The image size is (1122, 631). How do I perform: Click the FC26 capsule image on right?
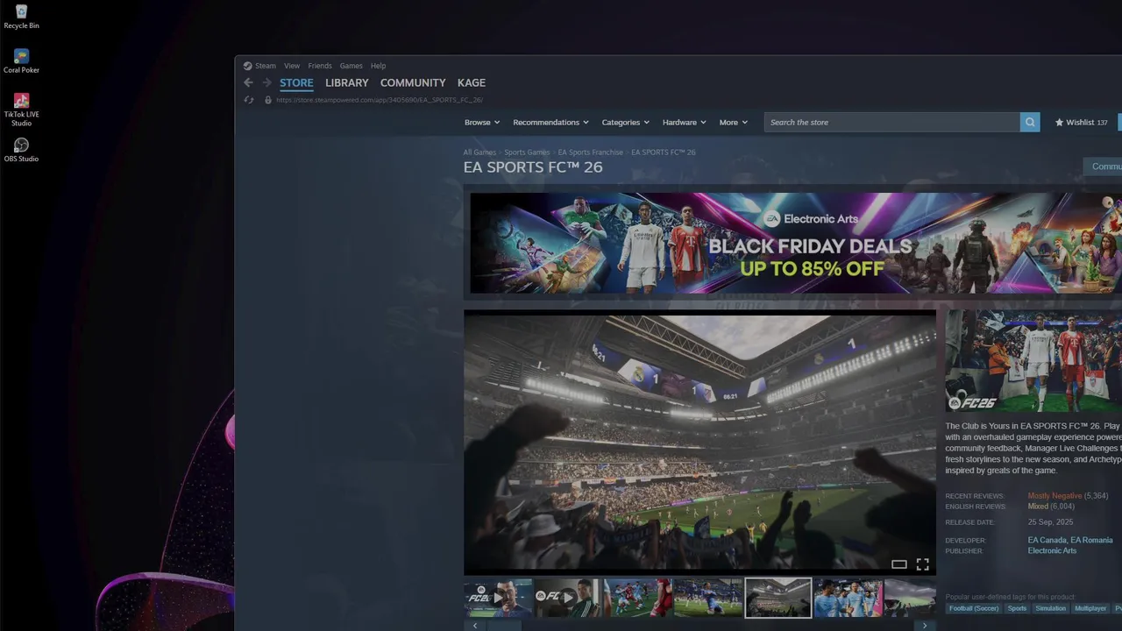(1033, 360)
